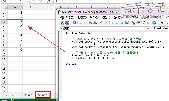Click the Copy icon in VBA toolbar

click(85, 23)
